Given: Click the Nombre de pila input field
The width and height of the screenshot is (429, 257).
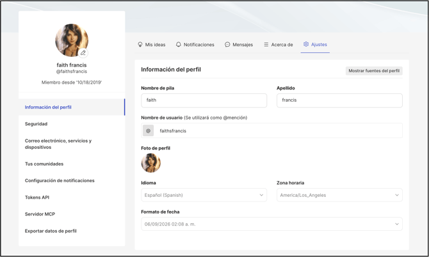Looking at the screenshot, I should (204, 100).
